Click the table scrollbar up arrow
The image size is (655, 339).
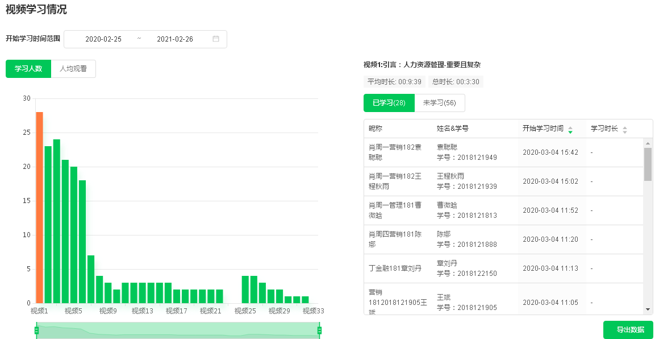pyautogui.click(x=648, y=143)
